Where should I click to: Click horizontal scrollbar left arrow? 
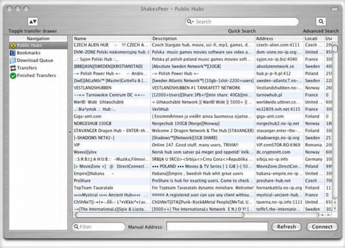tap(322, 215)
